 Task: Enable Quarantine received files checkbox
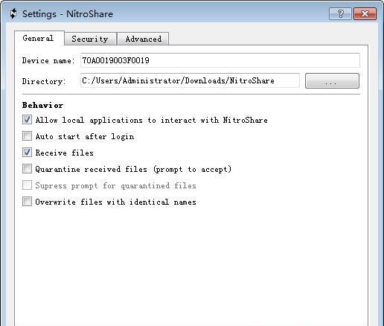(x=27, y=169)
